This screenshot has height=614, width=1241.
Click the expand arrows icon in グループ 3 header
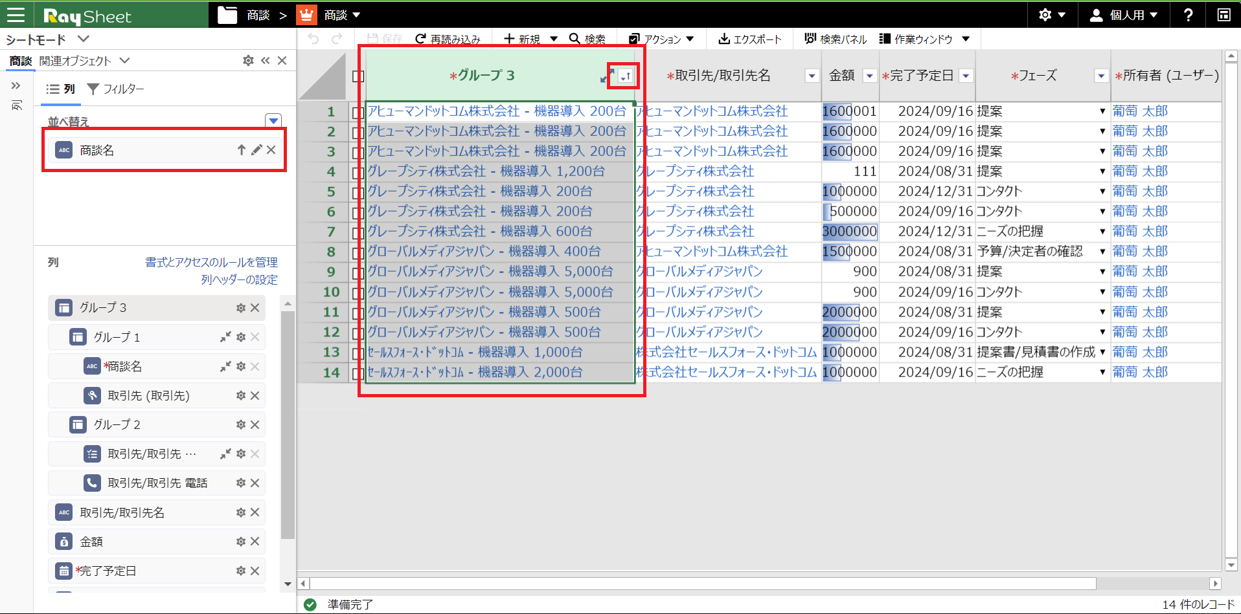(607, 76)
